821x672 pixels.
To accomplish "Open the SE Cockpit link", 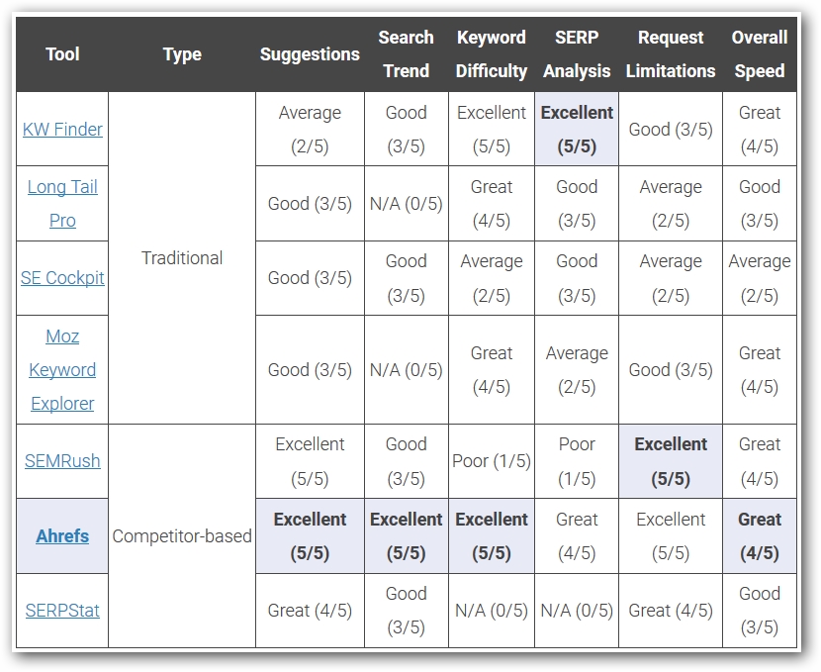I will tap(62, 277).
